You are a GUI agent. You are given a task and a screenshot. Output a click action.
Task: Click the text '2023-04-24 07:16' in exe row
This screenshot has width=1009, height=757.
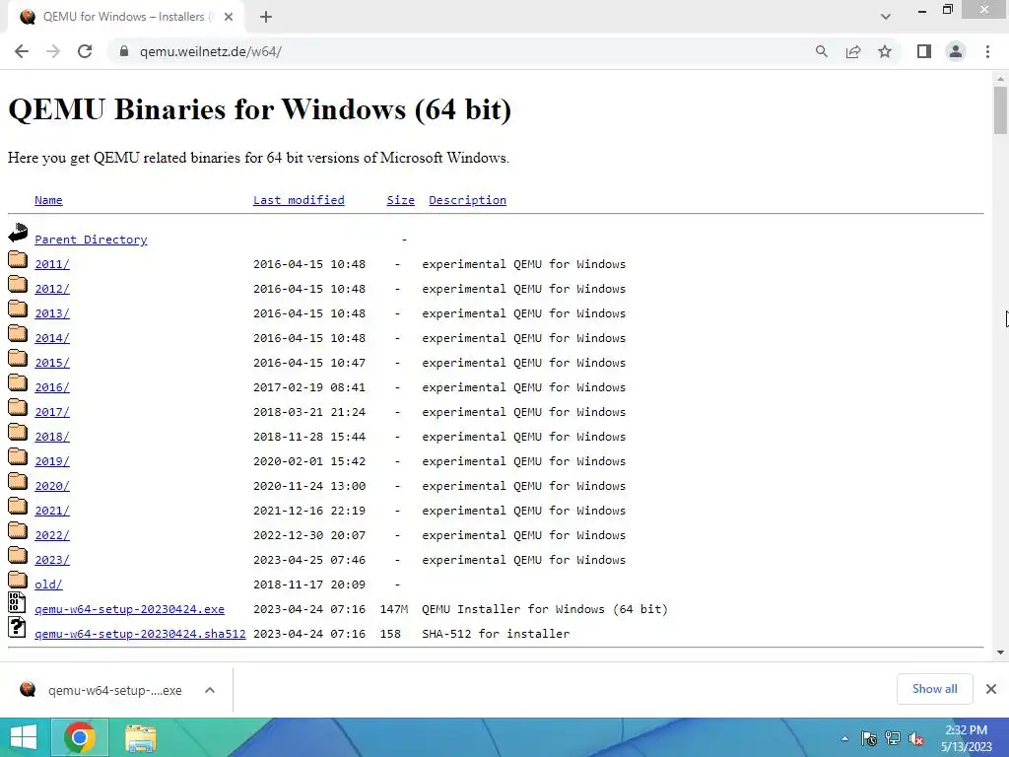click(x=308, y=609)
